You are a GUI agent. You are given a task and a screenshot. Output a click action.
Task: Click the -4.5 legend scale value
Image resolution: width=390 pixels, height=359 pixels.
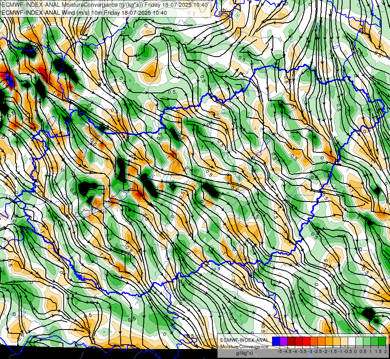click(x=287, y=351)
